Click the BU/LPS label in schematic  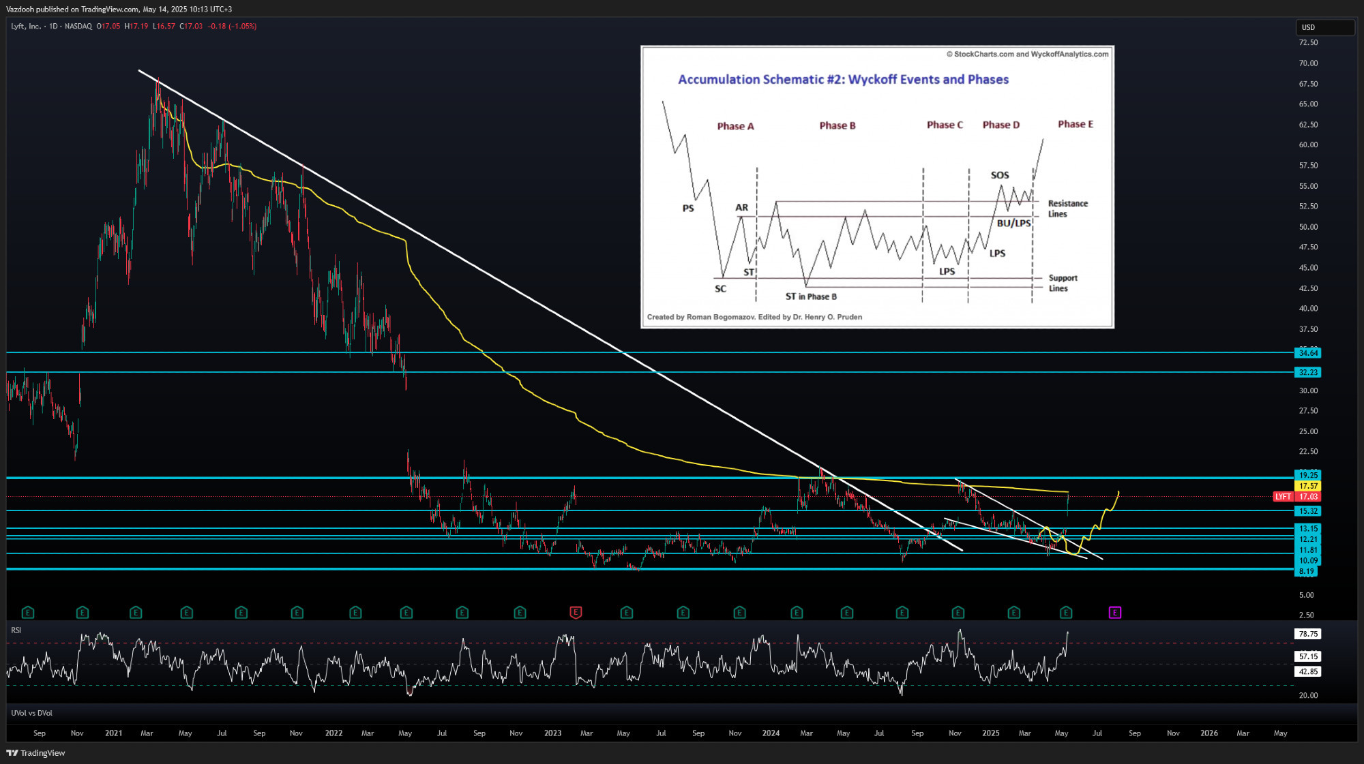click(x=1013, y=224)
